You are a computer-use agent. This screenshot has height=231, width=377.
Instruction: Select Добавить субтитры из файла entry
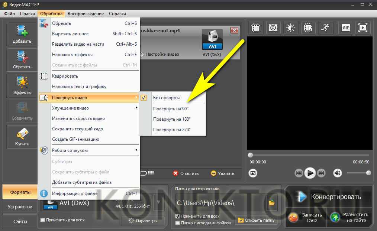[x=89, y=182]
